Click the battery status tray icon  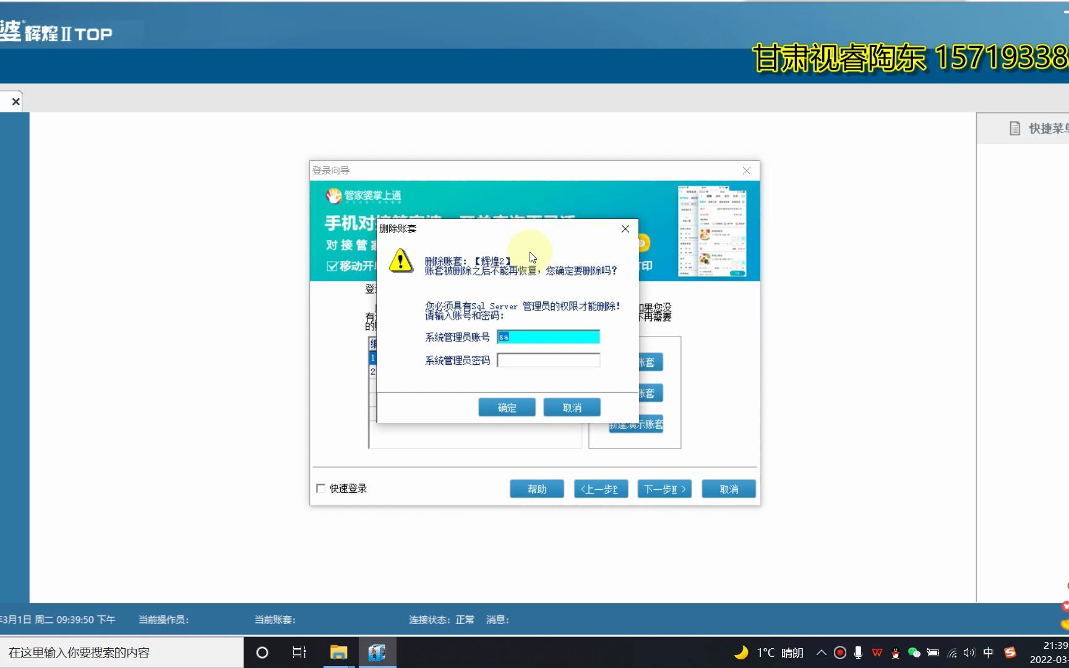click(933, 653)
